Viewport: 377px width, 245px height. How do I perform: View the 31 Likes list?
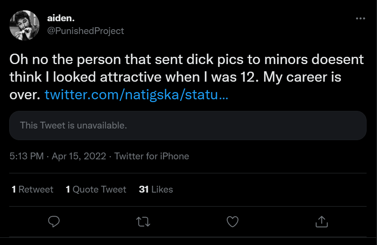pos(156,189)
